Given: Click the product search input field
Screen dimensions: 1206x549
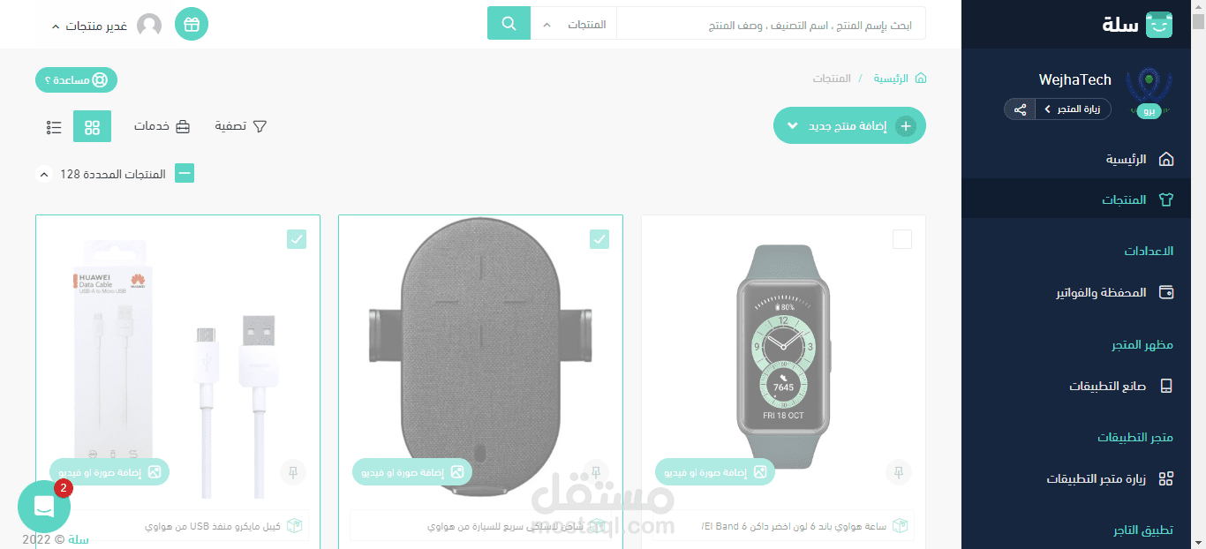Looking at the screenshot, I should [x=771, y=24].
